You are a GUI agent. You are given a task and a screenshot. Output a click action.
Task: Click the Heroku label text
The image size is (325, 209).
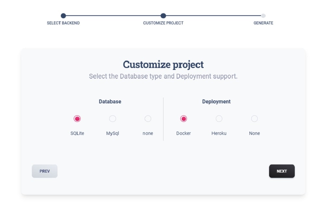tap(219, 133)
